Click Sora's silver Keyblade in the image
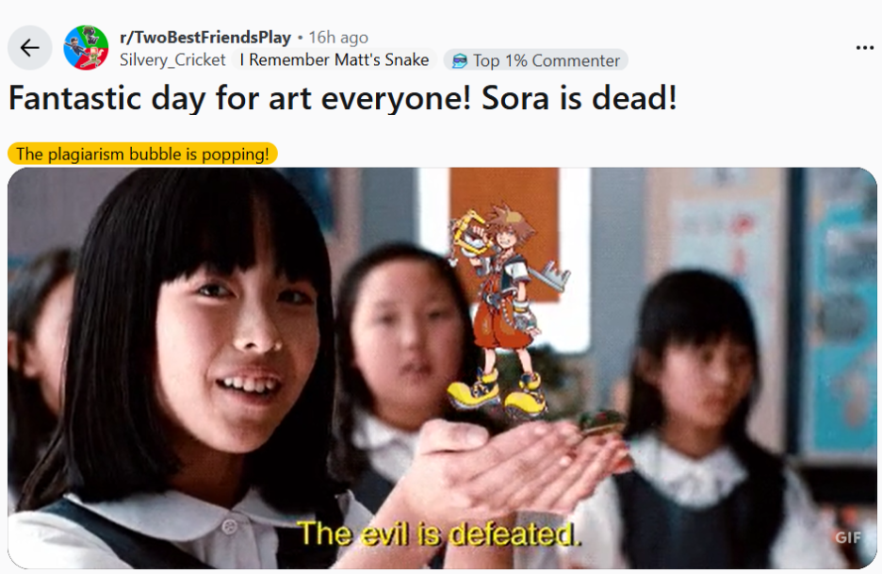The width and height of the screenshot is (882, 574). tap(550, 276)
